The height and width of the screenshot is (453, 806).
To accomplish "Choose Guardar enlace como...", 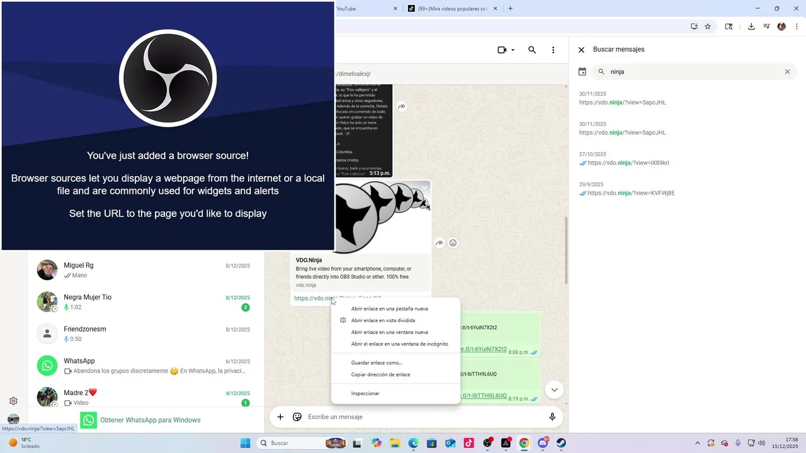I will 377,363.
